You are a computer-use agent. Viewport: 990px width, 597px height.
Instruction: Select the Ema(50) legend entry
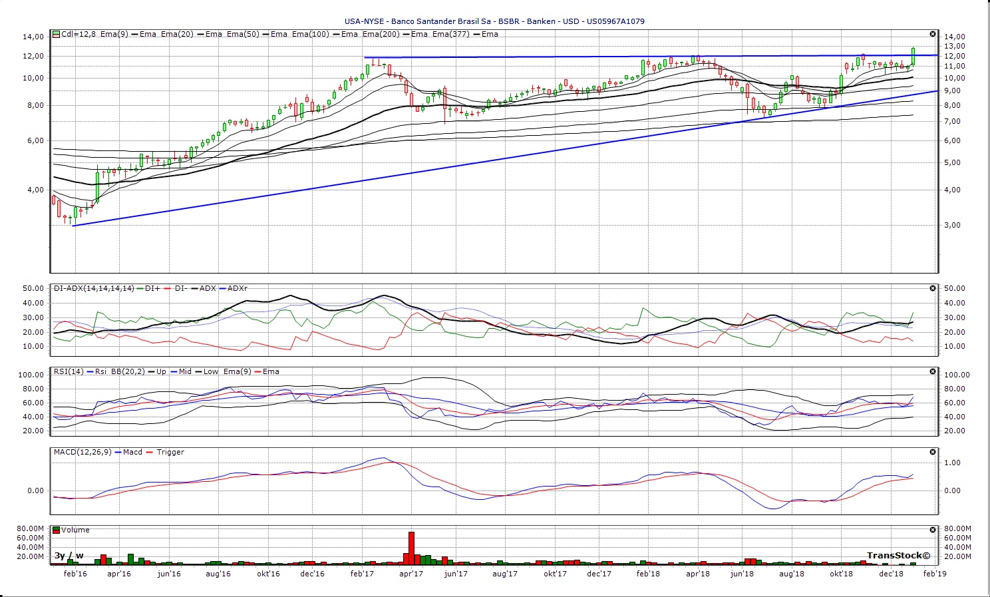[x=243, y=34]
